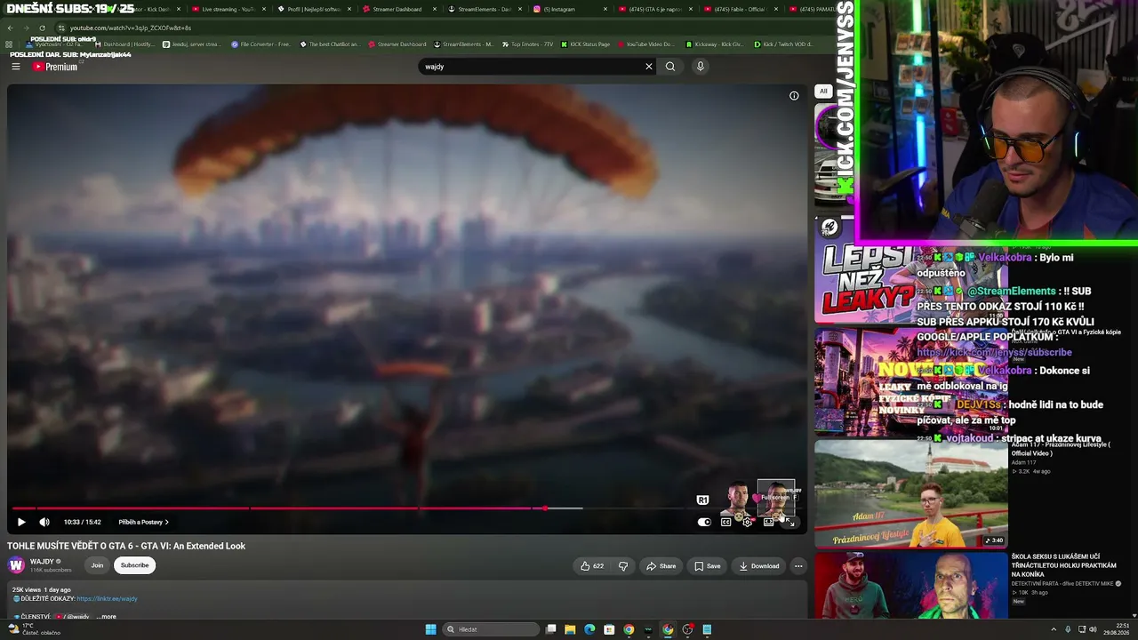The image size is (1138, 640).
Task: Open the WAJDY channel avatar
Action: [x=16, y=565]
